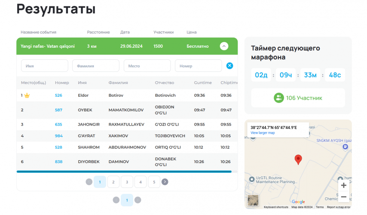The image size is (367, 215).
Task: Click into the Номер filter field
Action: click(x=198, y=66)
